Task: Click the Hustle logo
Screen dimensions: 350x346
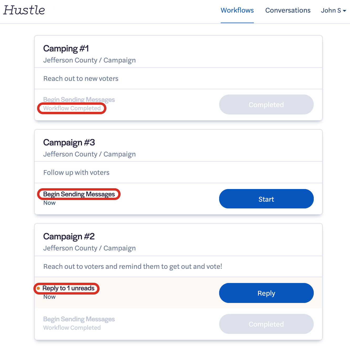Action: [24, 10]
